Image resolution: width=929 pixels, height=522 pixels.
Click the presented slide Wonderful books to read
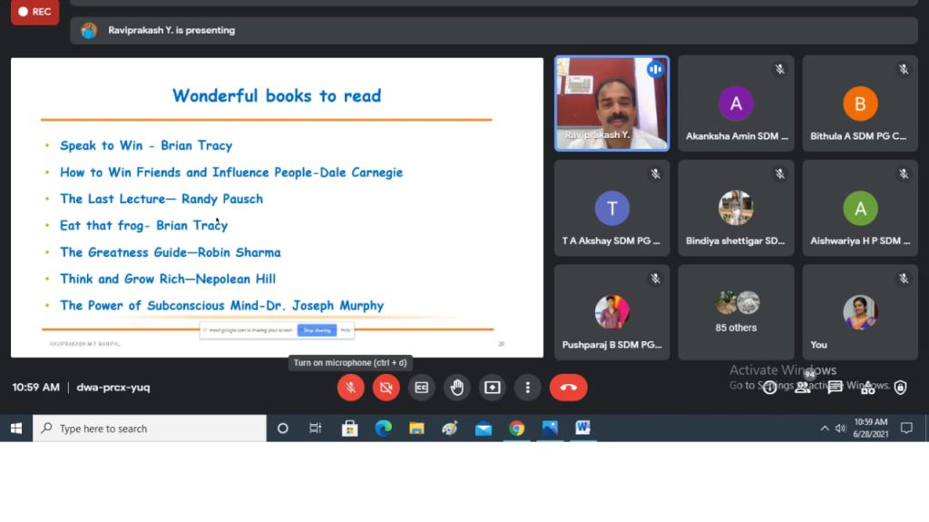(277, 208)
